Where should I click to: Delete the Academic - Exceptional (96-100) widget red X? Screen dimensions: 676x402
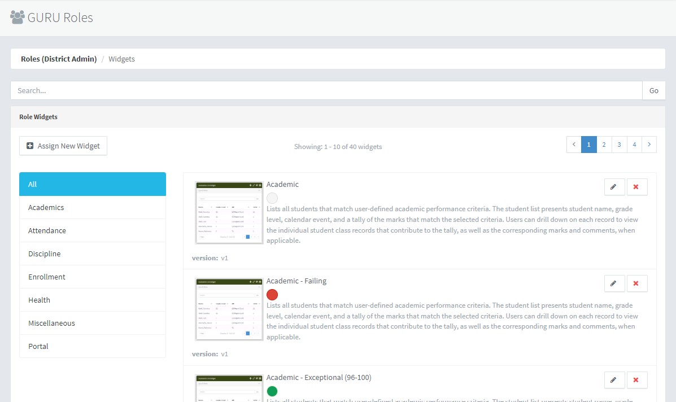[x=637, y=380]
